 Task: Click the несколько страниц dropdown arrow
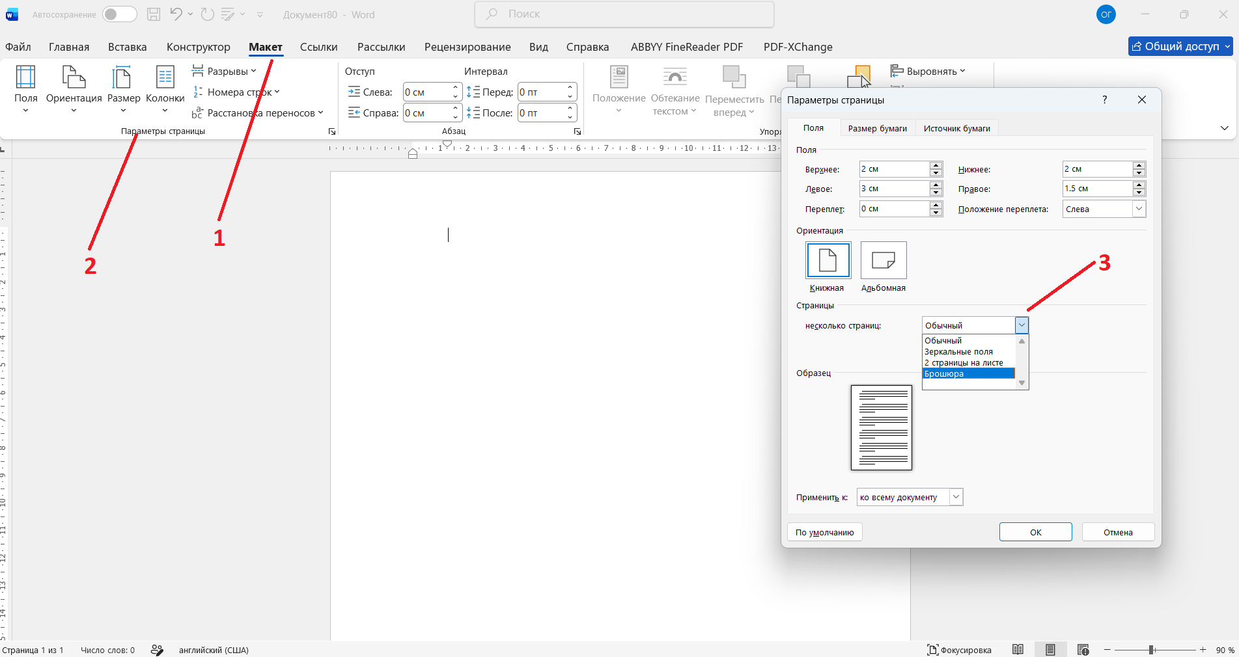(x=1022, y=325)
